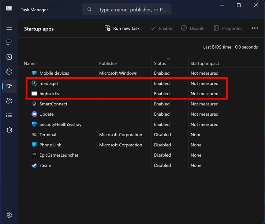The image size is (265, 224).
Task: Click the Disable button
Action: click(193, 28)
